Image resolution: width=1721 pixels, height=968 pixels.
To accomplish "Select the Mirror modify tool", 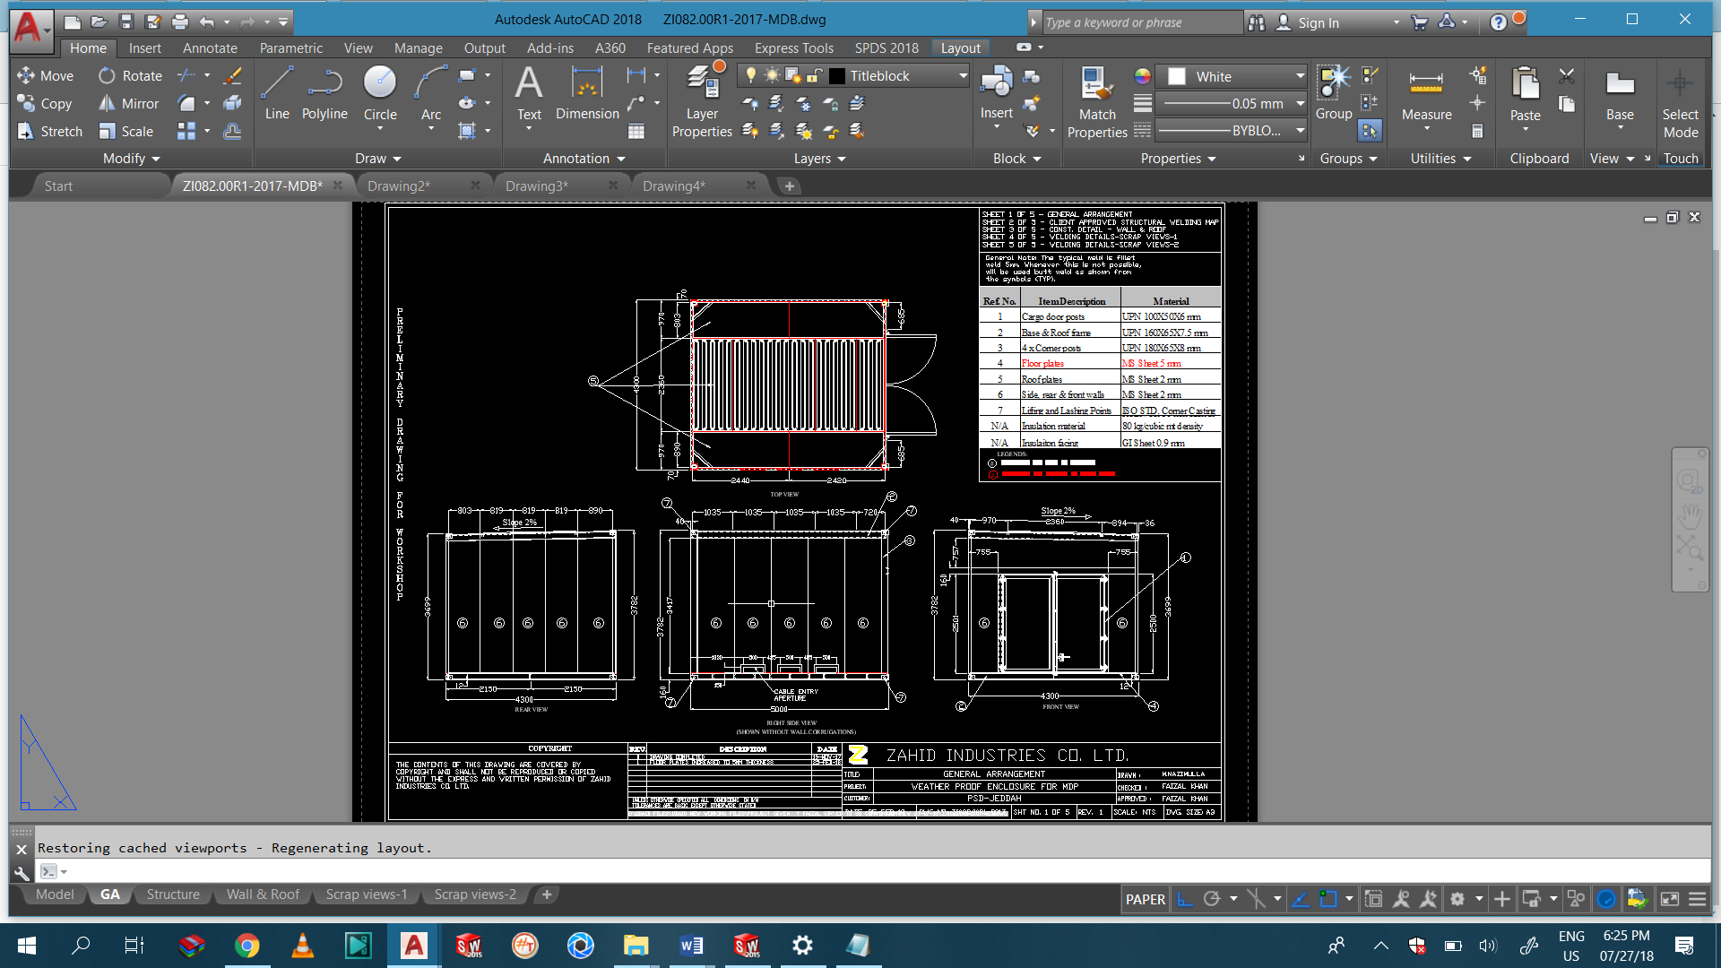I will (x=128, y=104).
